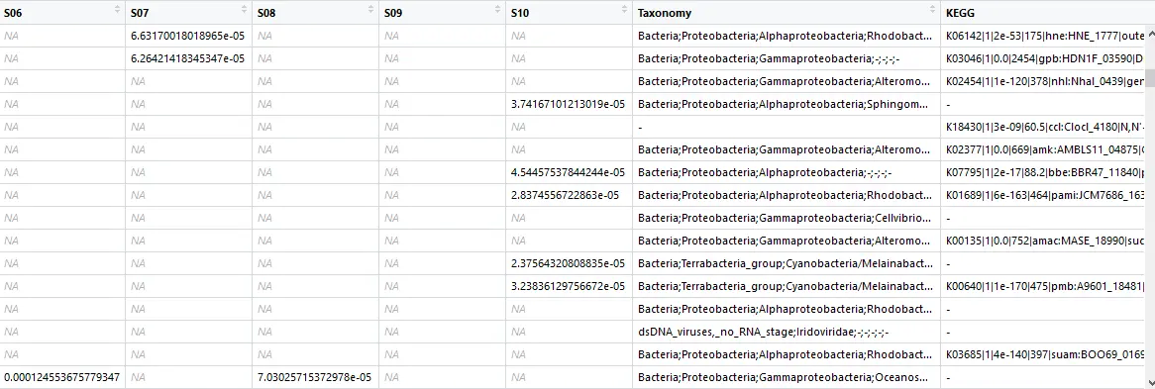Select the Alteromo Taxonomy cell in K02454 row

pyautogui.click(x=787, y=81)
